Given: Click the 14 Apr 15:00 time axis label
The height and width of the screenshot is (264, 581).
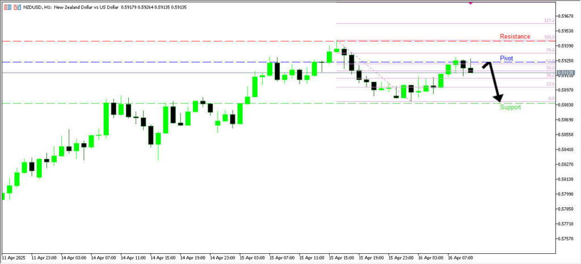Looking at the screenshot, I should tap(163, 257).
